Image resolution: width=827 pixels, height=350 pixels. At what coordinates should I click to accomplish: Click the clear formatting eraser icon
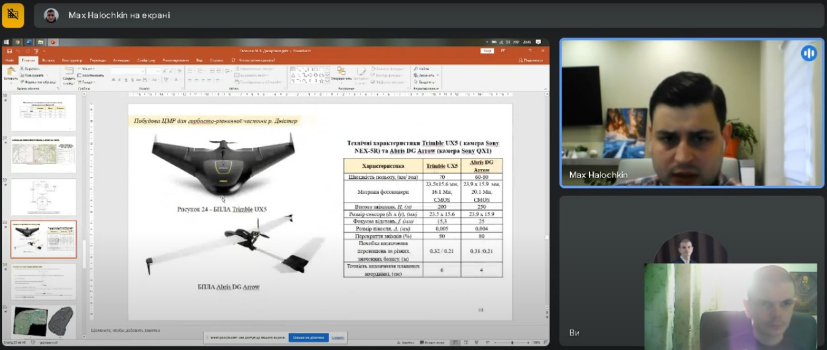click(180, 71)
